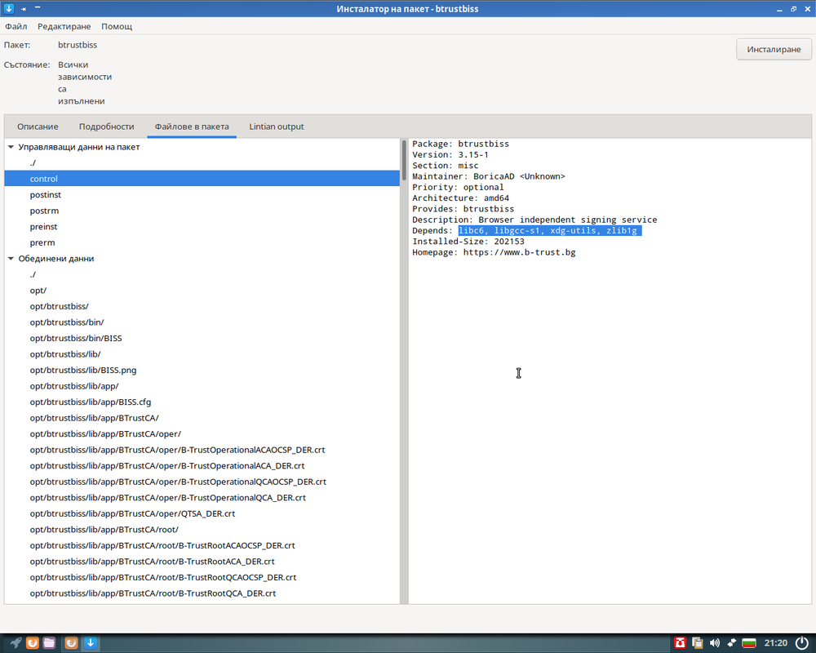This screenshot has height=653, width=816.
Task: Select the ./ row under Управляващи данни на пакет
Action: point(202,163)
